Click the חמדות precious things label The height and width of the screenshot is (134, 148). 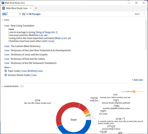coord(111,126)
